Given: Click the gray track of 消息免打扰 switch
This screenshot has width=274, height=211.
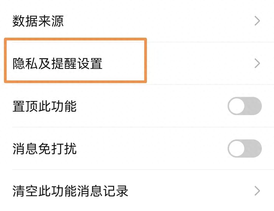Looking at the screenshot, I should click(254, 149).
